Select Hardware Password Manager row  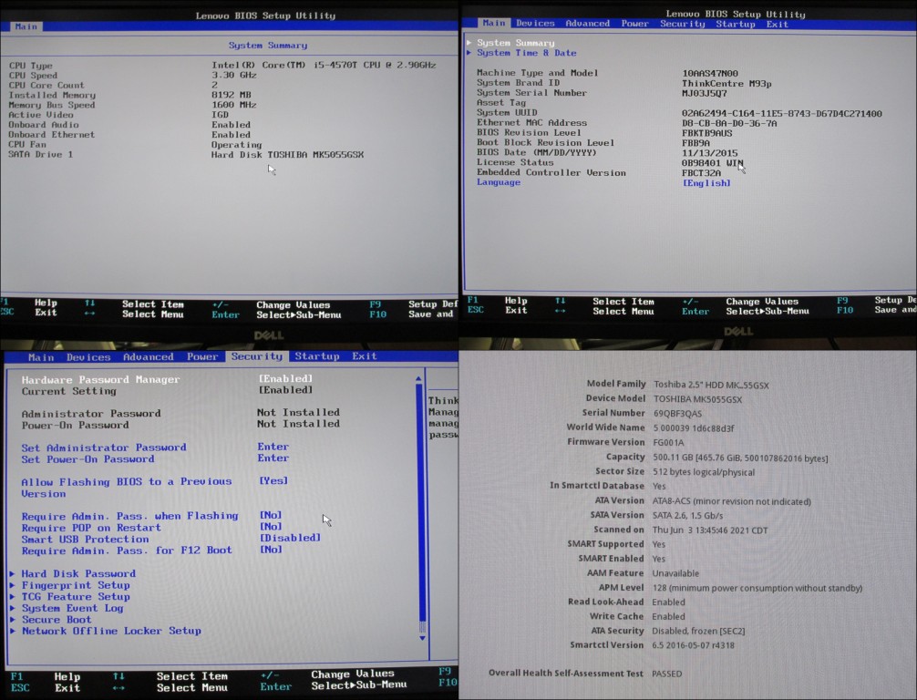[x=100, y=379]
